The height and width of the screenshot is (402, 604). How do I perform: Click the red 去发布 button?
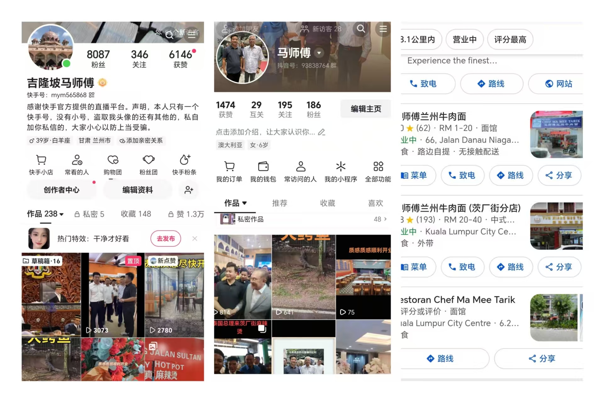(165, 239)
